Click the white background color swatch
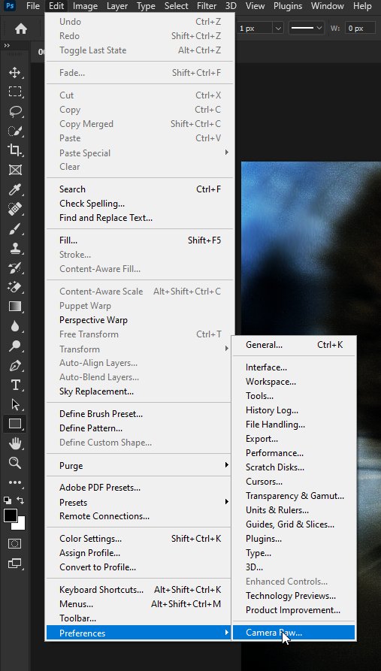The height and width of the screenshot is (671, 381). tap(21, 525)
